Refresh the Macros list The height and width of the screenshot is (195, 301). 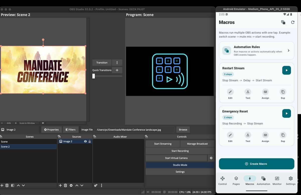(x=293, y=22)
